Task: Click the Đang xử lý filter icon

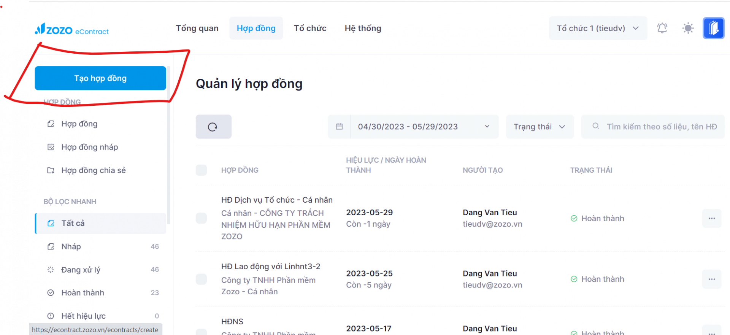Action: [x=51, y=270]
